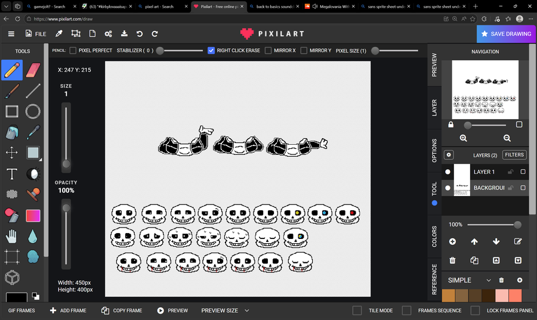This screenshot has width=537, height=320.
Task: Open the SIMPLE palette dropdown
Action: coord(470,280)
